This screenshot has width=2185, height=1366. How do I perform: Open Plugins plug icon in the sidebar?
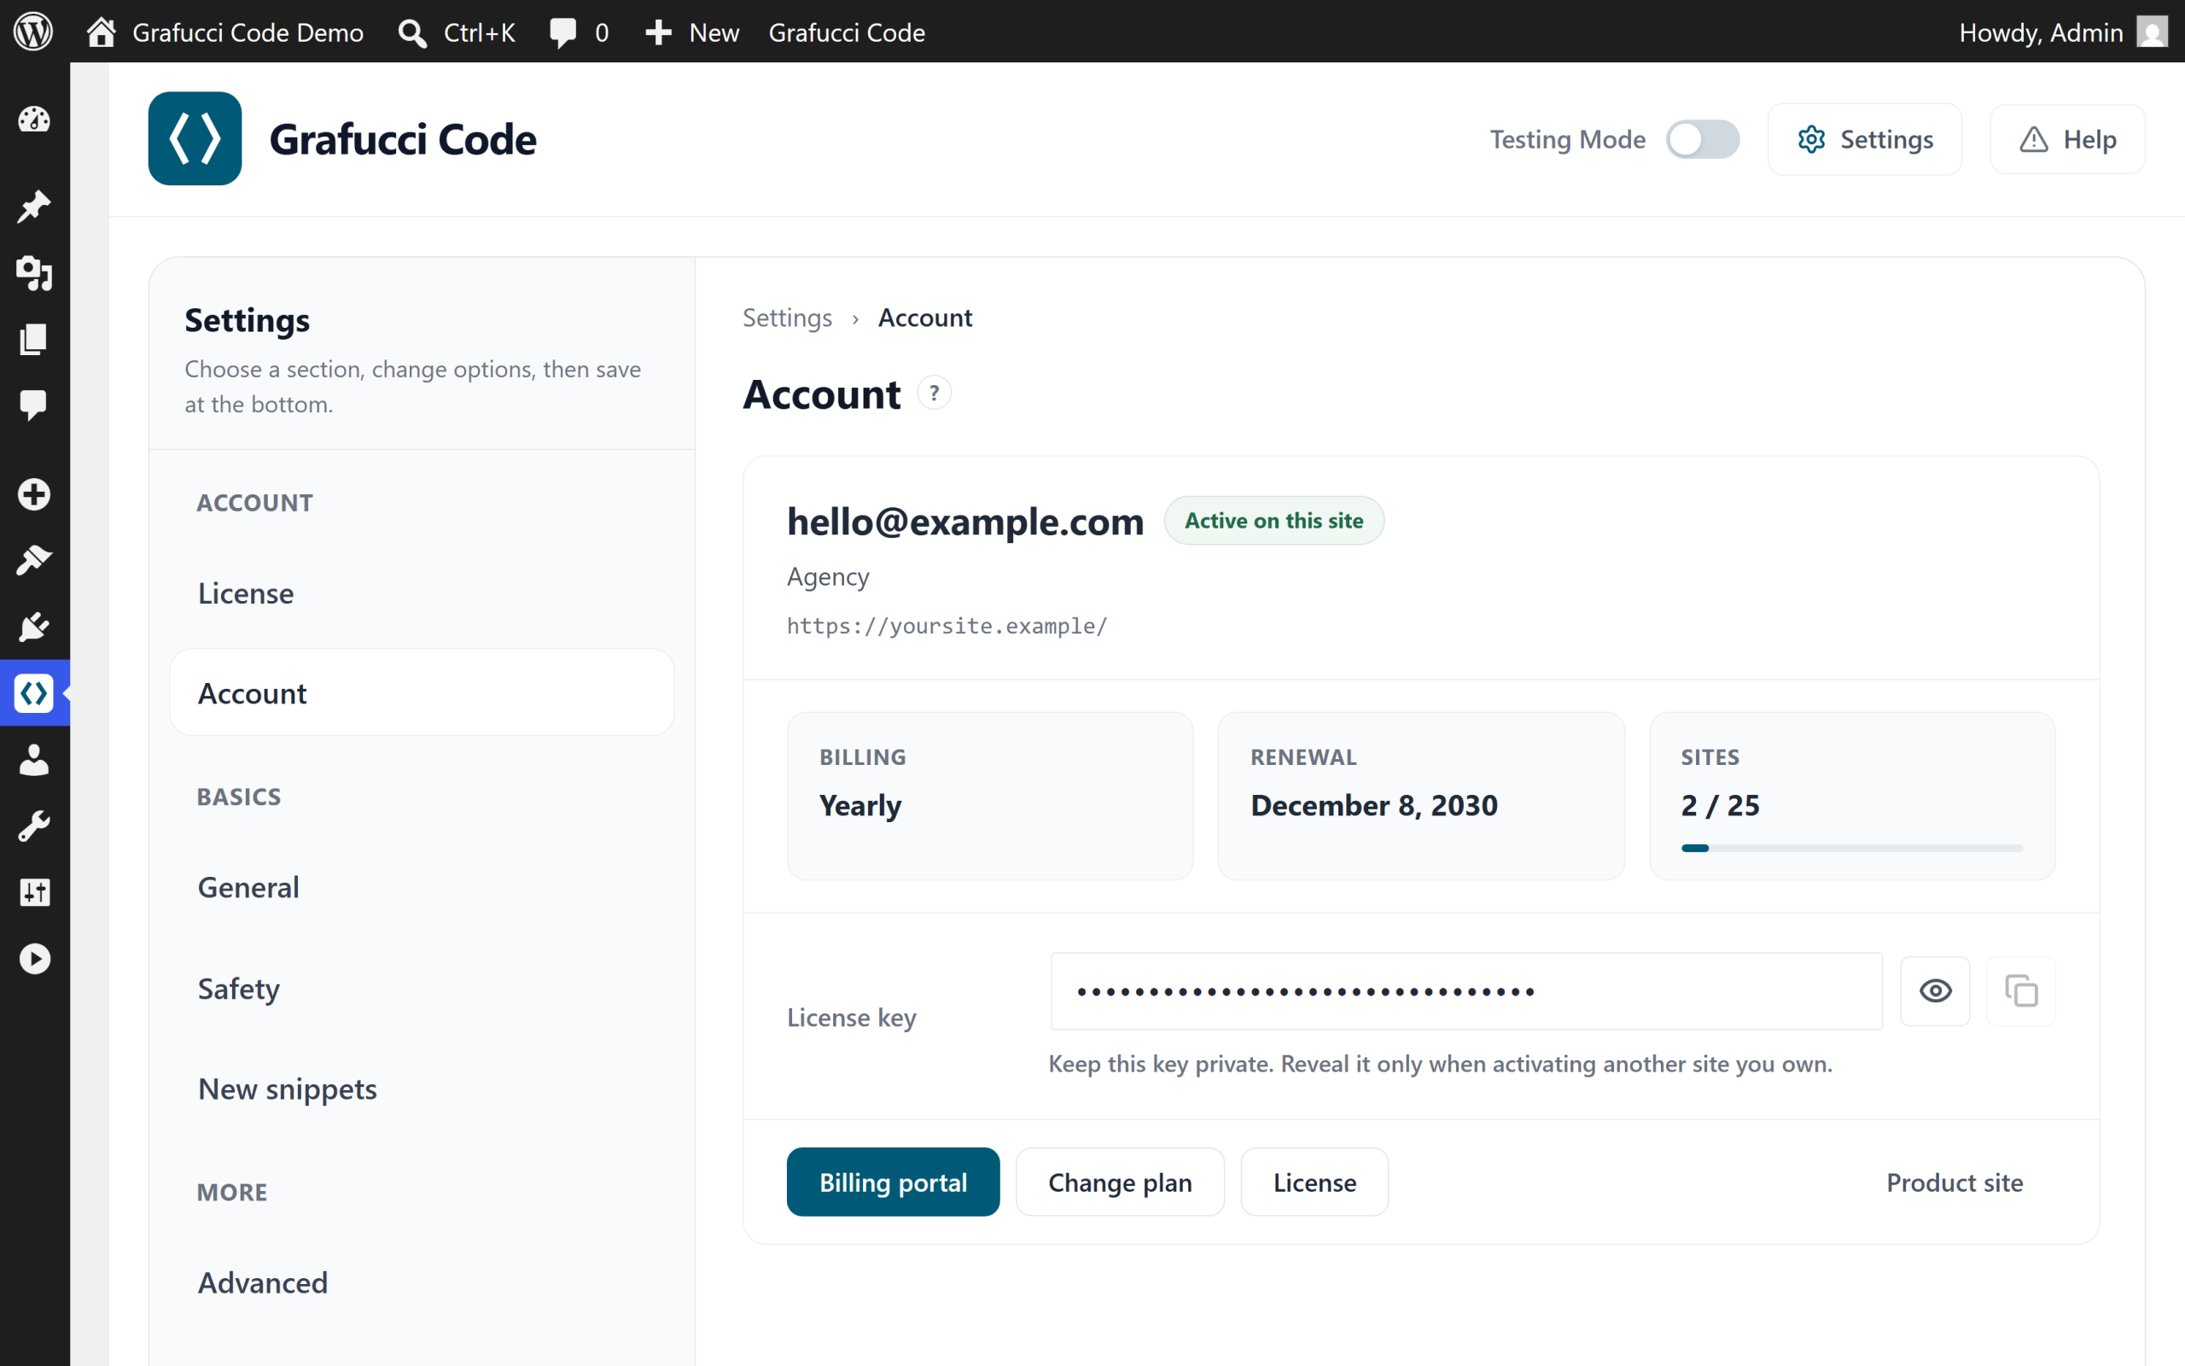pyautogui.click(x=34, y=626)
